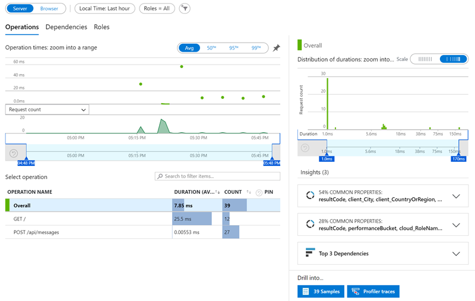Click the search magnifier icon
This screenshot has height=301, width=475.
(160, 176)
